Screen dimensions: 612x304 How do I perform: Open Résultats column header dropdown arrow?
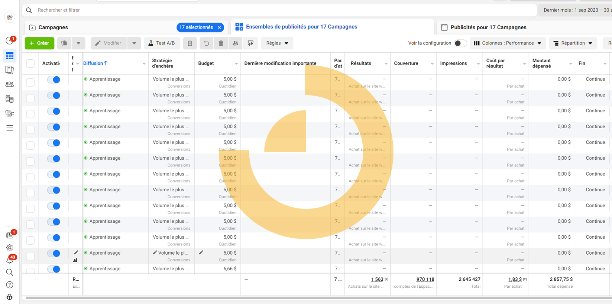[386, 64]
